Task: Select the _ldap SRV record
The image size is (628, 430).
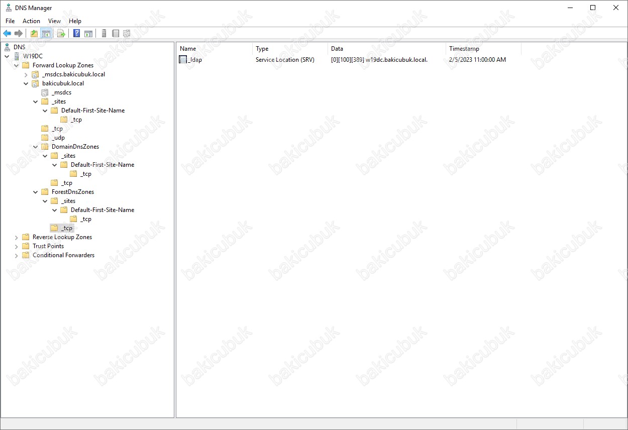Action: tap(194, 60)
